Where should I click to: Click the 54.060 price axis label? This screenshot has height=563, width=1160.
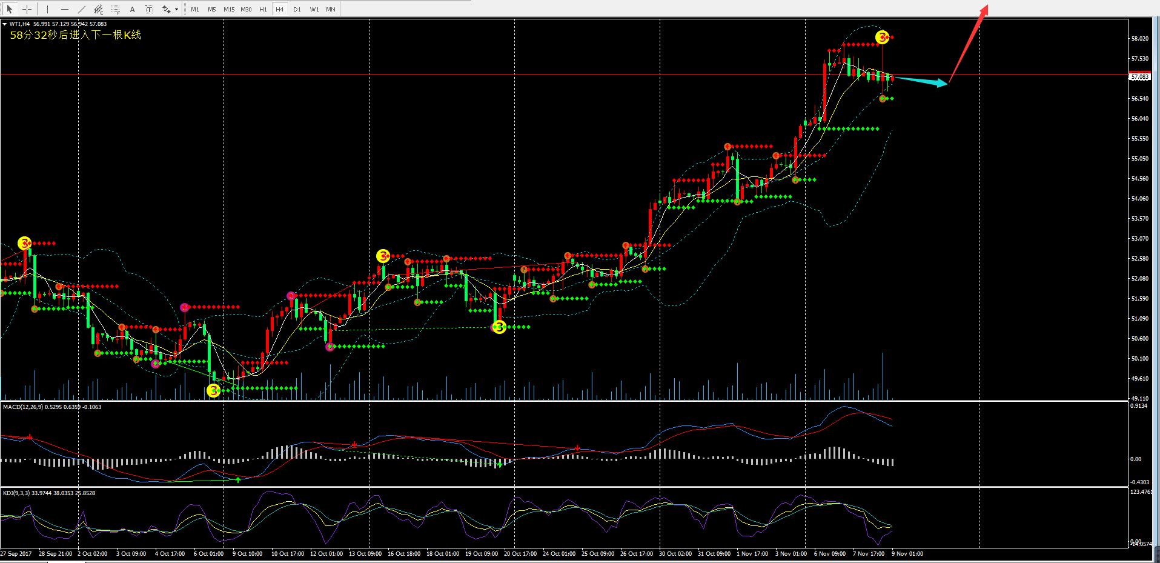(x=1139, y=199)
